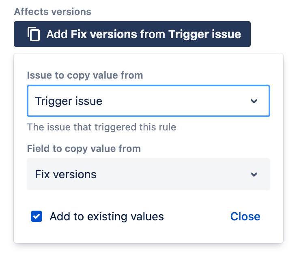
Task: Click the chevron arrow beside 'Trigger issue'
Action: click(254, 101)
